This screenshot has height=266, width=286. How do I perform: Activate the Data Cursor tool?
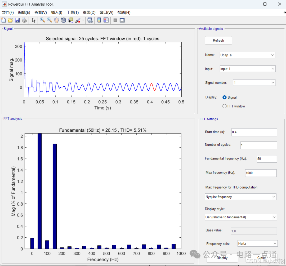(x=70, y=20)
